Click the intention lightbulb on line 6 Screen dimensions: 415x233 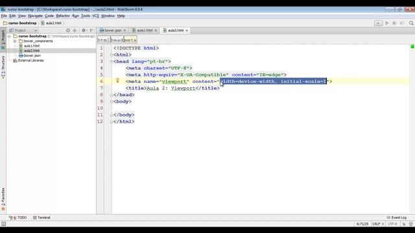117,80
